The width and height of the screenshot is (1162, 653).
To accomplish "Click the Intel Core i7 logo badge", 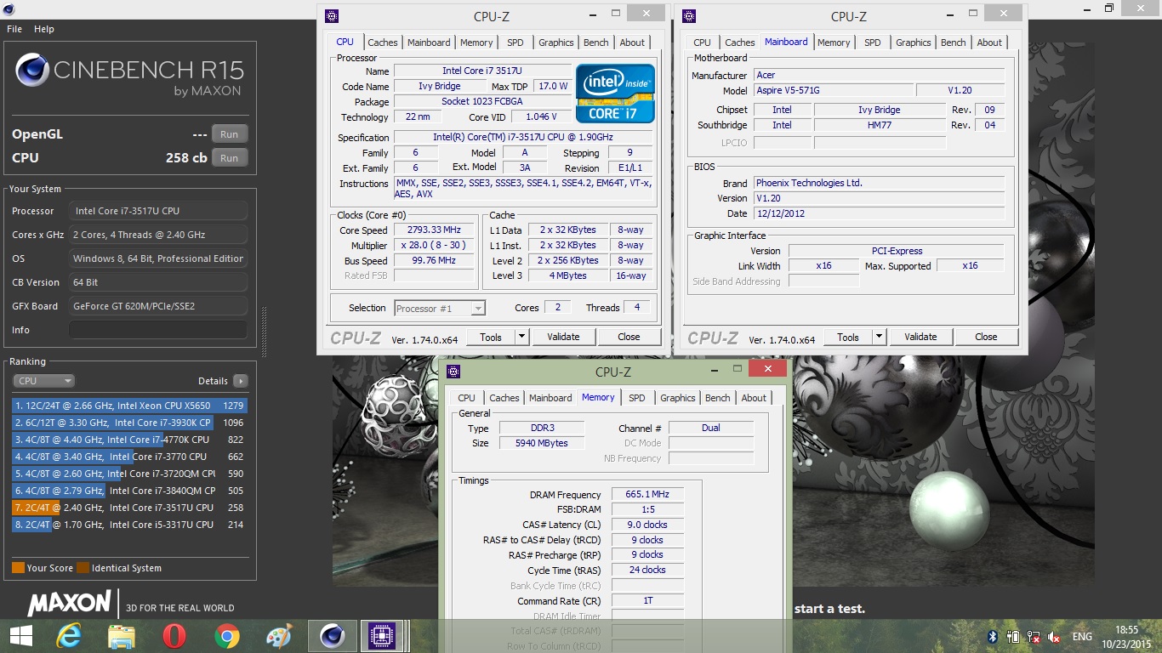I will point(615,94).
